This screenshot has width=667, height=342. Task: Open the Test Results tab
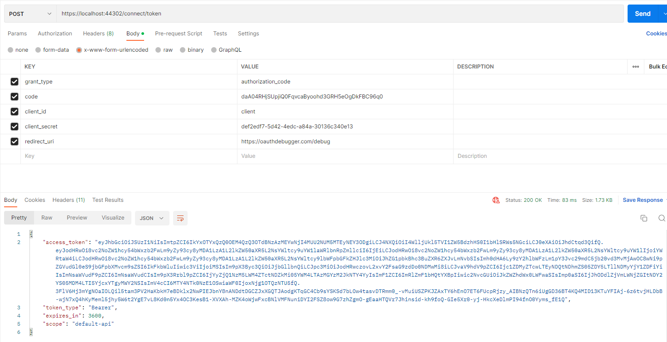pos(108,200)
